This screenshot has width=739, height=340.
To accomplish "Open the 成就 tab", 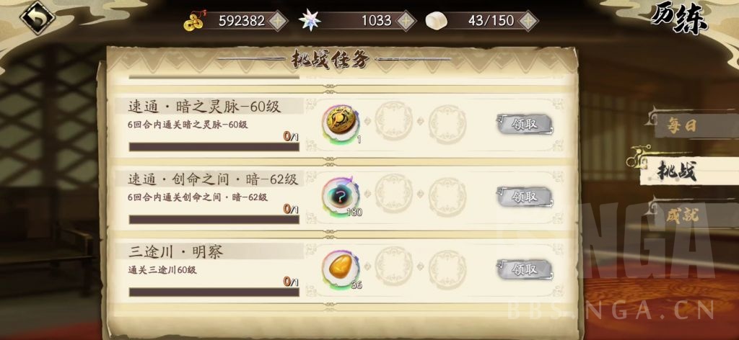I will pyautogui.click(x=683, y=216).
